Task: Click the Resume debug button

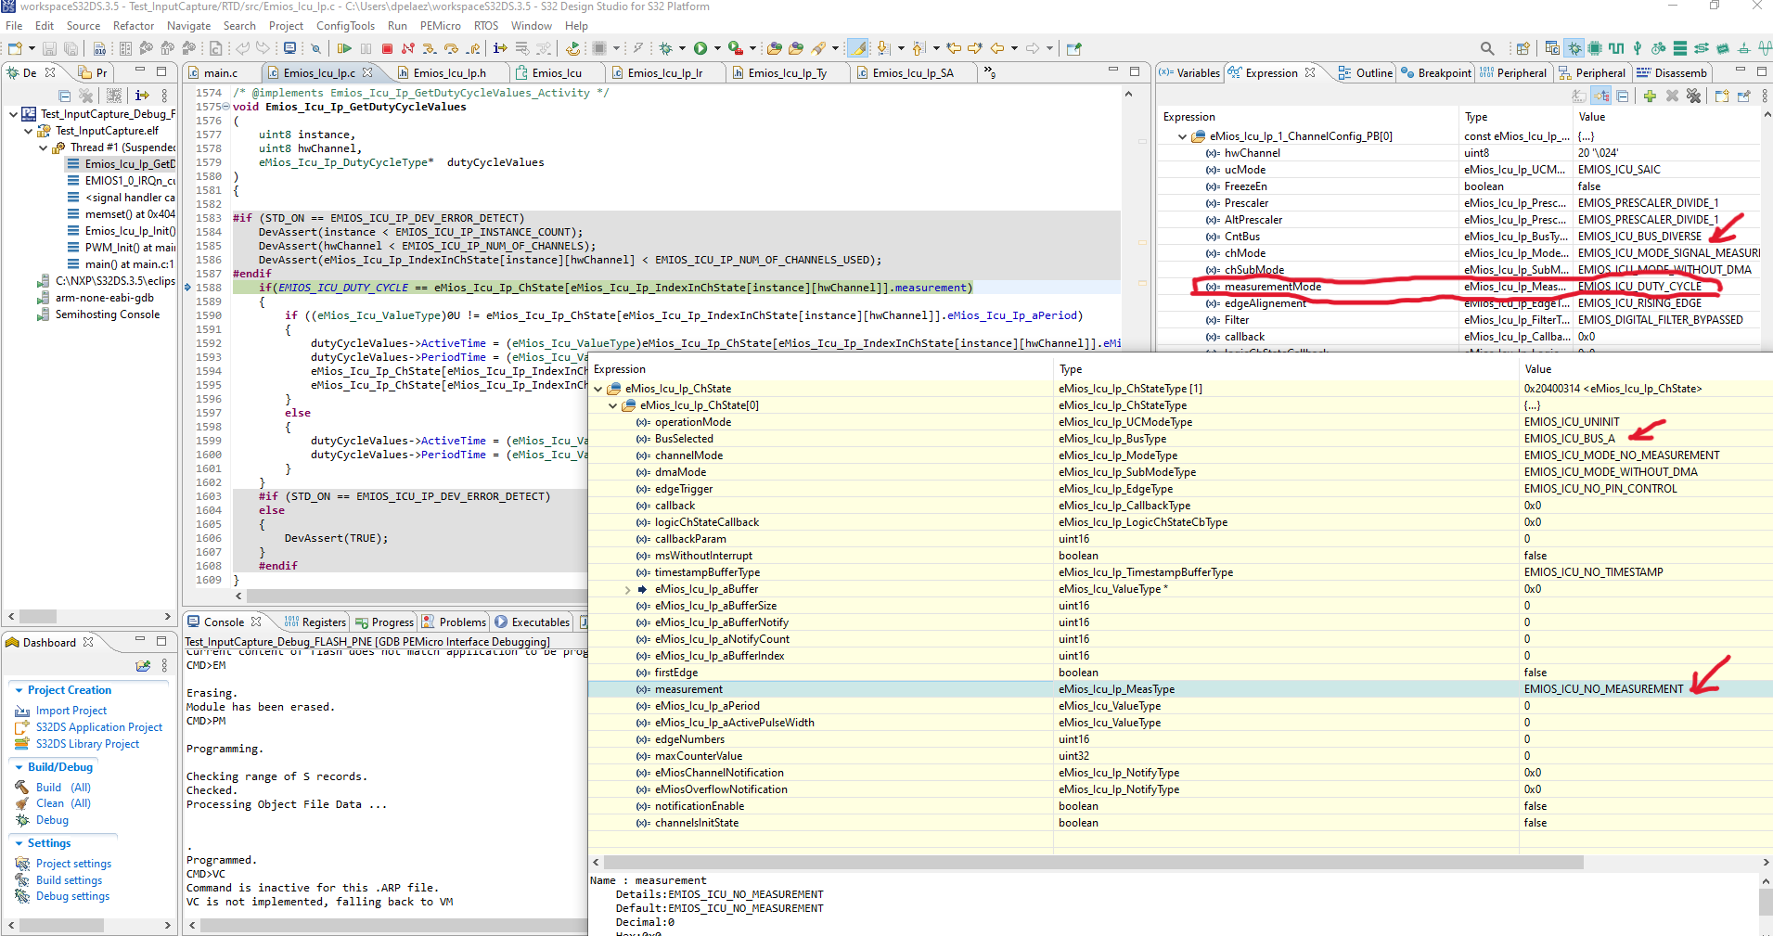Action: click(344, 48)
